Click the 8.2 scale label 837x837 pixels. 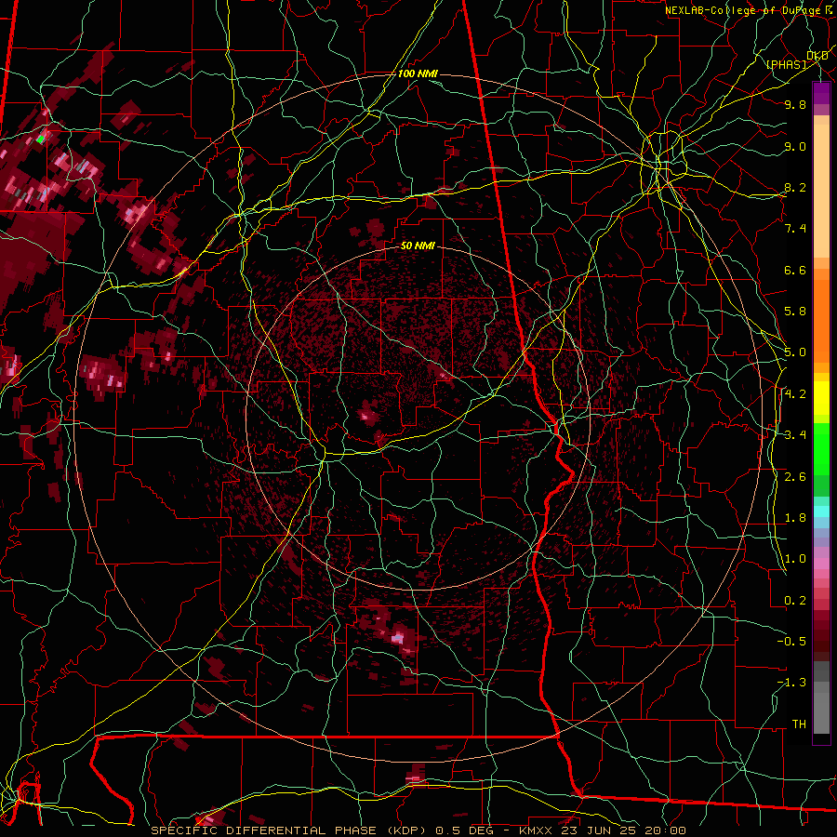click(x=795, y=187)
